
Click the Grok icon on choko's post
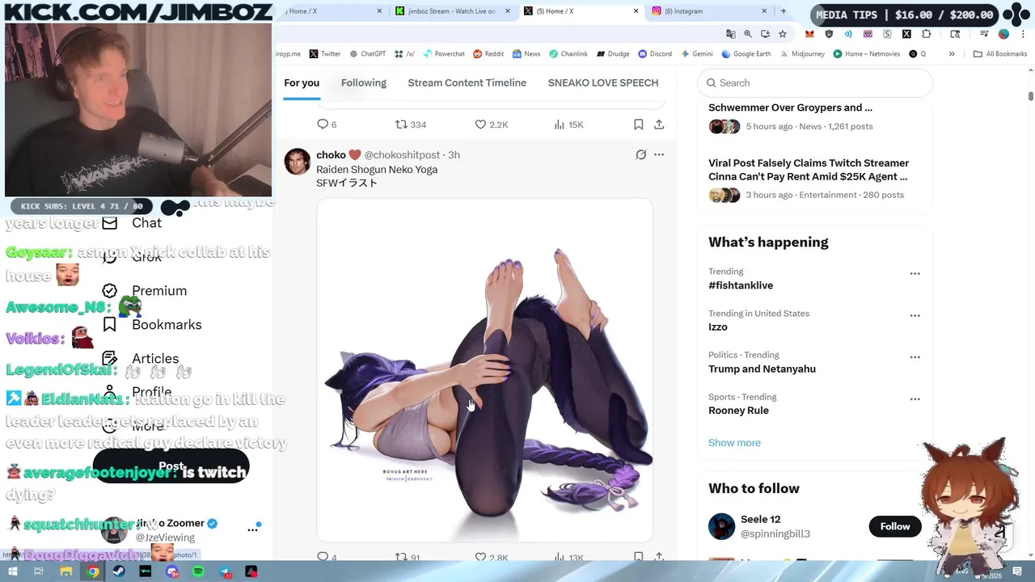(x=640, y=154)
